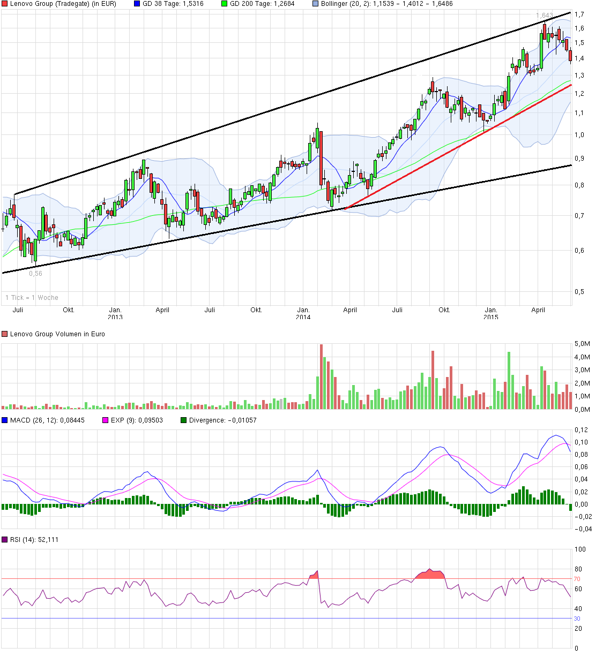Click the volume axis label 0,0M
603x656 pixels.
pos(582,410)
